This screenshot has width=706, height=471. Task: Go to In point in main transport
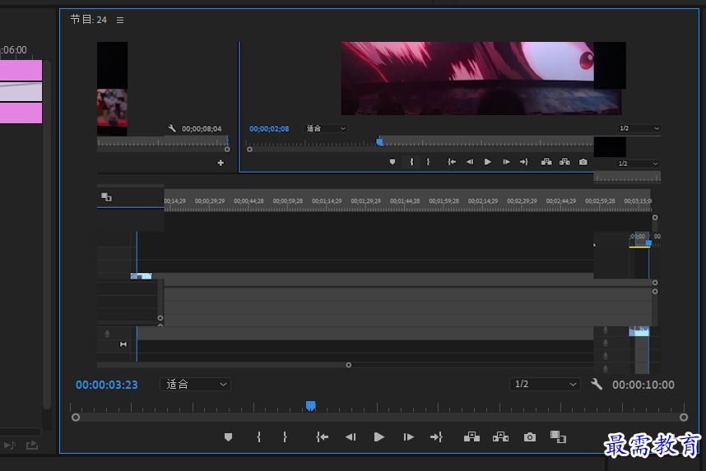pyautogui.click(x=322, y=436)
